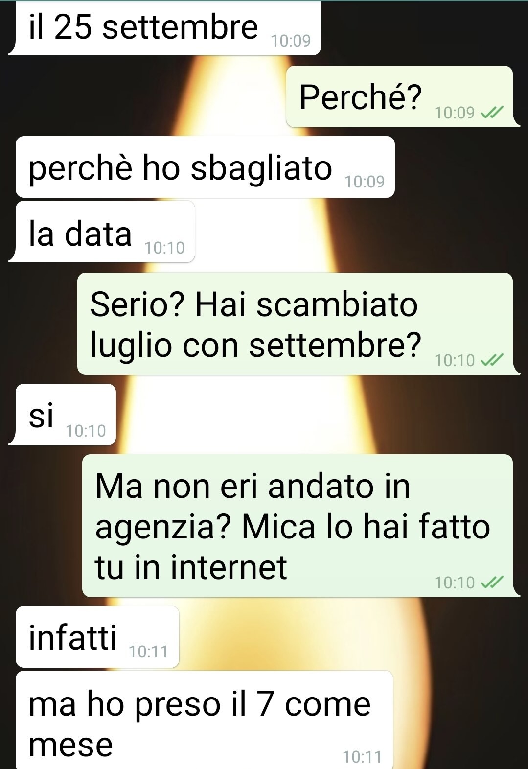Image resolution: width=528 pixels, height=769 pixels.
Task: Click the 10:09 timestamp on 'il 25 settembre'
Action: tap(291, 41)
